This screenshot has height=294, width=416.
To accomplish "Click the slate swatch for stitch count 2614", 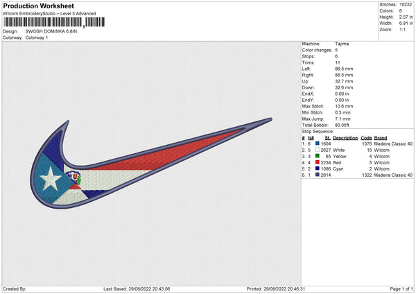I will tap(318, 175).
